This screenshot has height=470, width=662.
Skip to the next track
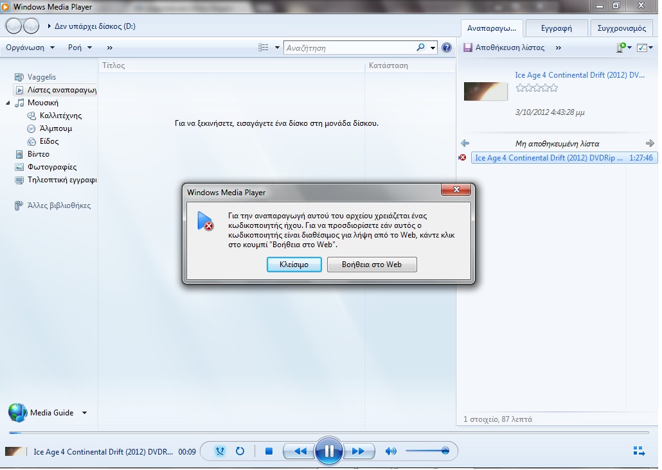(358, 451)
